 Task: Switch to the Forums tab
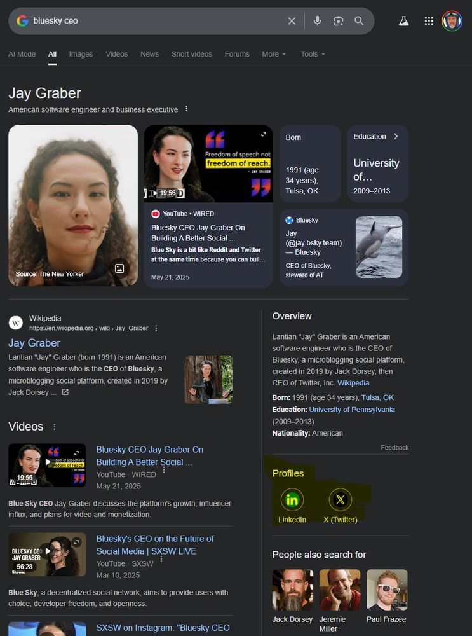coord(237,54)
